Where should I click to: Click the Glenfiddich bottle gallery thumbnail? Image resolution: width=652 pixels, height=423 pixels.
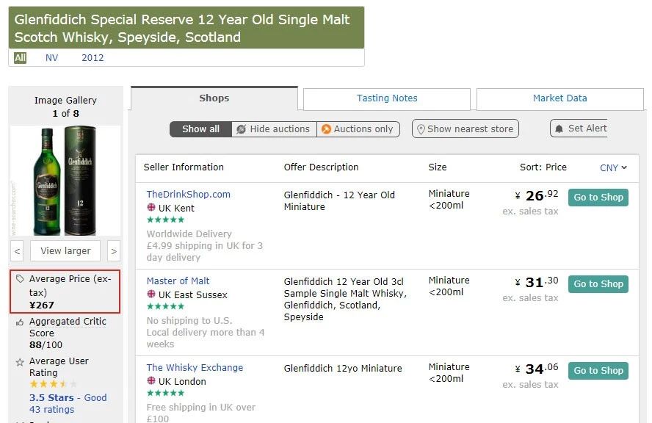point(65,181)
